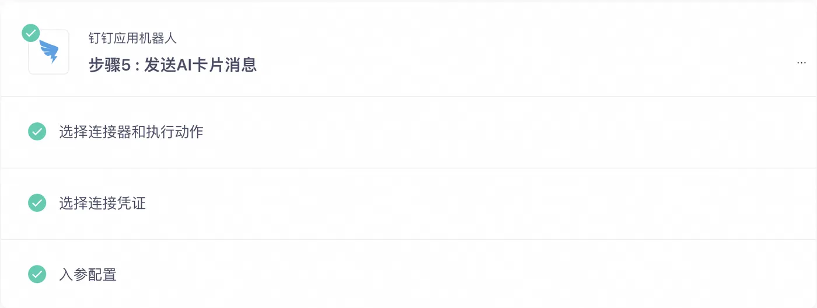The height and width of the screenshot is (308, 817).
Task: Click the step title 步骤5：发送AI卡片消息
Action: [x=173, y=65]
